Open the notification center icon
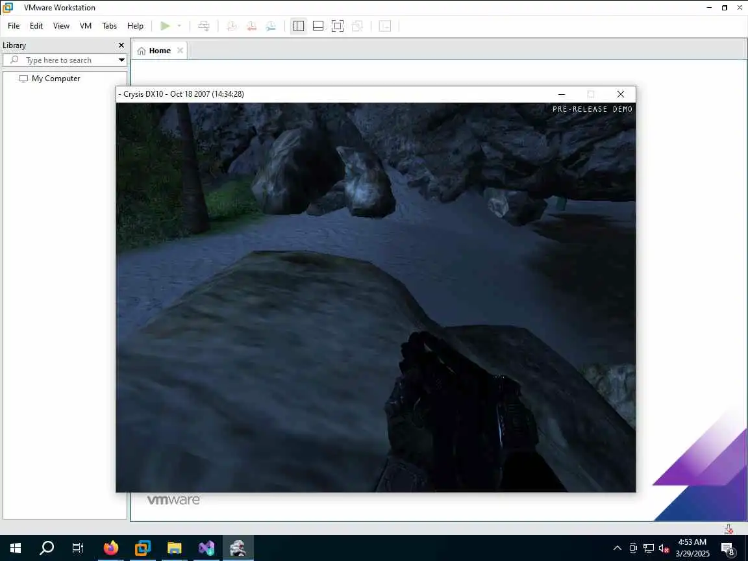Image resolution: width=748 pixels, height=561 pixels. (728, 548)
